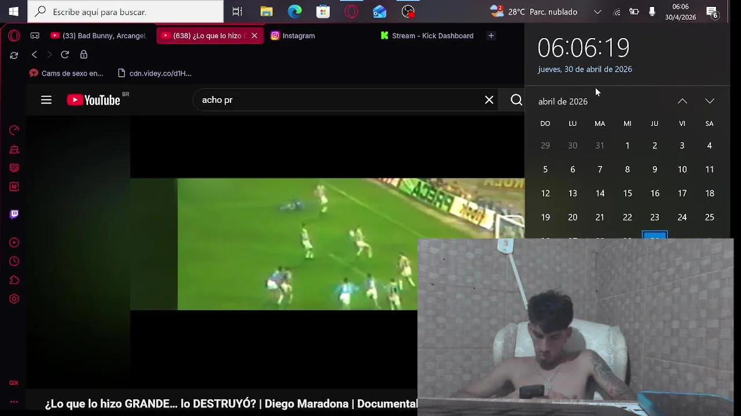Click the striped square sidebar icon

[14, 168]
